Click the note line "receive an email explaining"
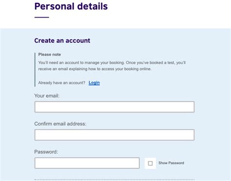This screenshot has width=231, height=181. click(95, 69)
